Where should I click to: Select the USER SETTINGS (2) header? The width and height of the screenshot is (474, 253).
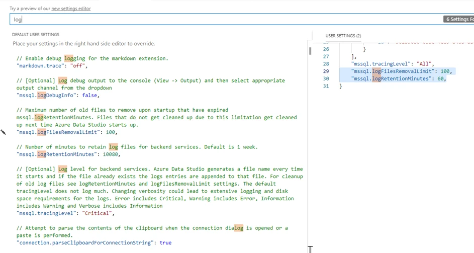[x=343, y=36]
